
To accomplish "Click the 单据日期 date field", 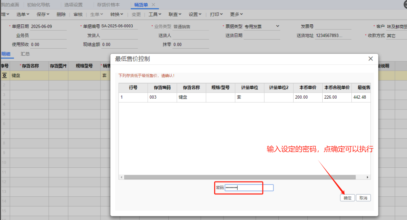I will (x=48, y=26).
